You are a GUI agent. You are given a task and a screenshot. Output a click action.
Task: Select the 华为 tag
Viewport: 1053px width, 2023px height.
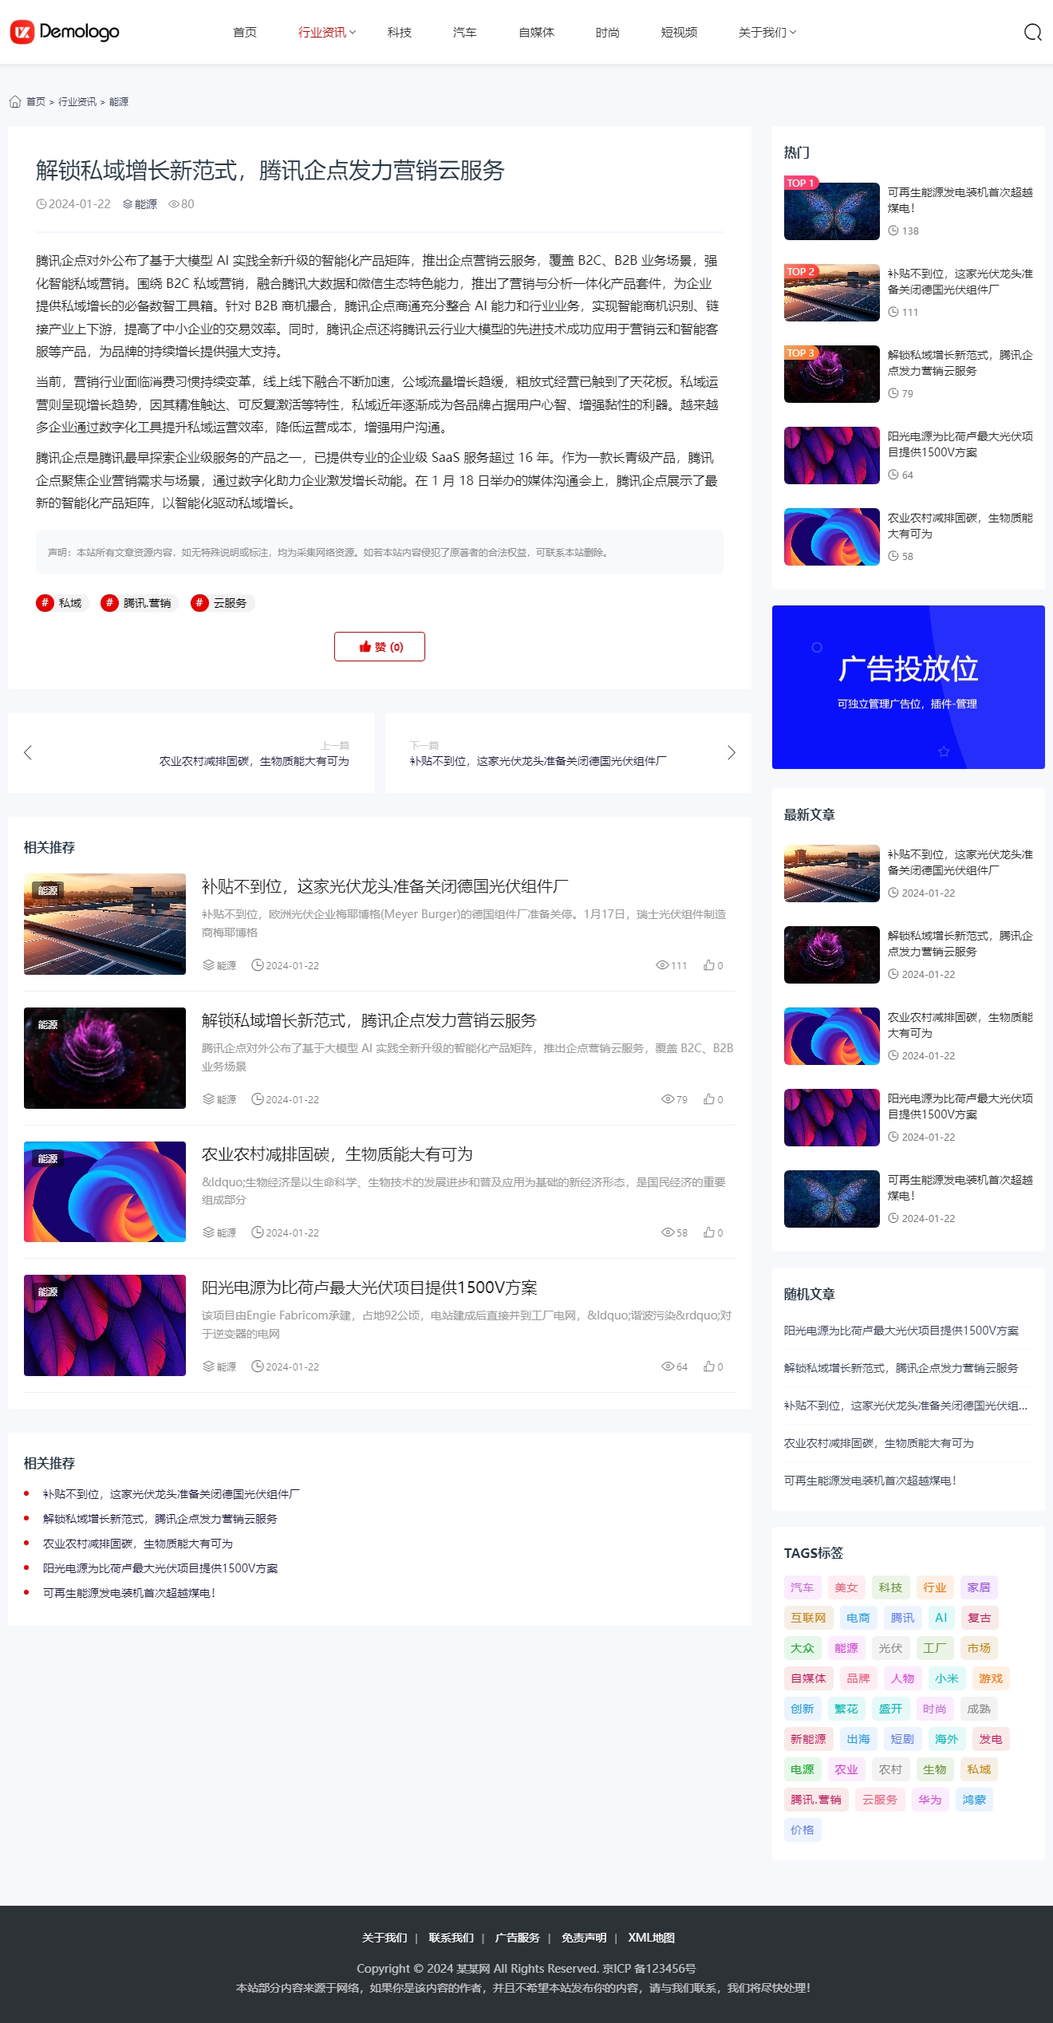(930, 1800)
